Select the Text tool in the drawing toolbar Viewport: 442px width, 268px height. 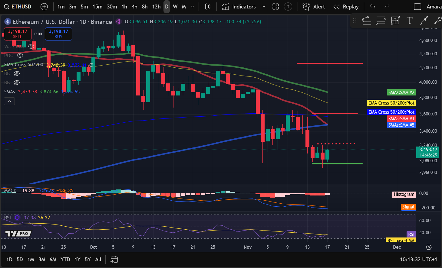(x=410, y=21)
